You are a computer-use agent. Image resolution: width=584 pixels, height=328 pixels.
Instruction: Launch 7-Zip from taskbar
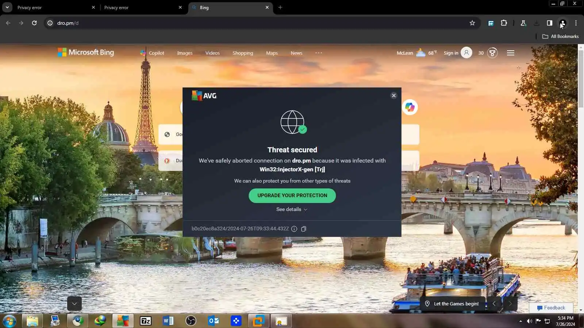pos(146,321)
